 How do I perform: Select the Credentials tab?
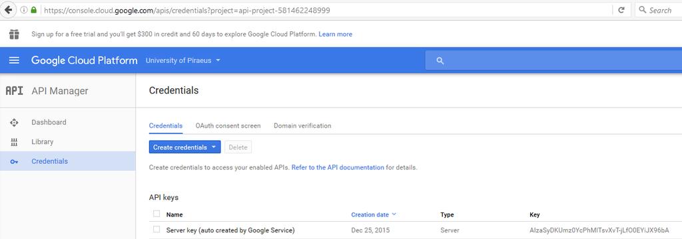point(166,125)
